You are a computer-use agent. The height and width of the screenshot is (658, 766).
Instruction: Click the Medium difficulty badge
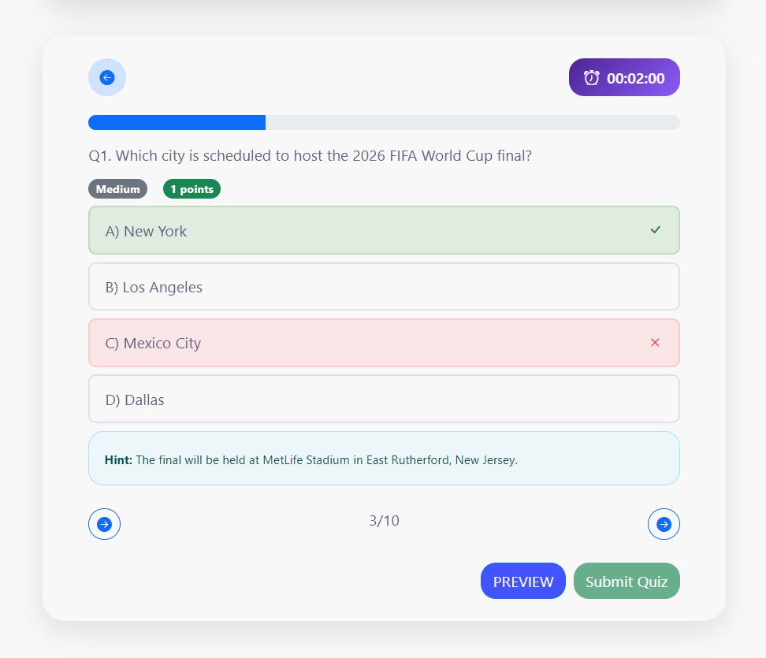coord(117,189)
